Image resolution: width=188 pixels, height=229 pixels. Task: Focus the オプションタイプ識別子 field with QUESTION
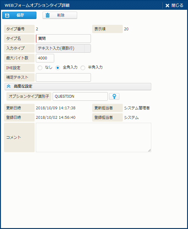[x=80, y=96]
